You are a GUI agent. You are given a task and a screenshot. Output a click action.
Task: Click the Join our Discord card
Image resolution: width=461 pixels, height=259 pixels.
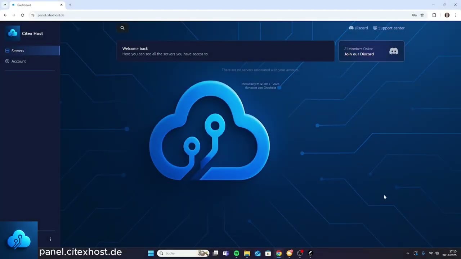click(371, 51)
